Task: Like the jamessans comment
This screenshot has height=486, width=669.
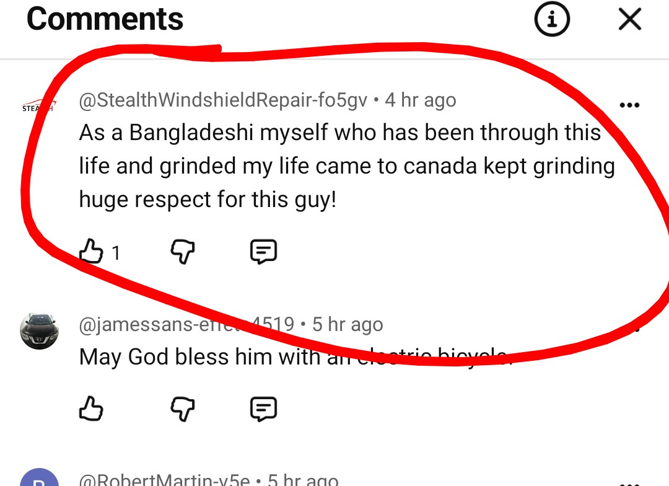Action: tap(91, 409)
